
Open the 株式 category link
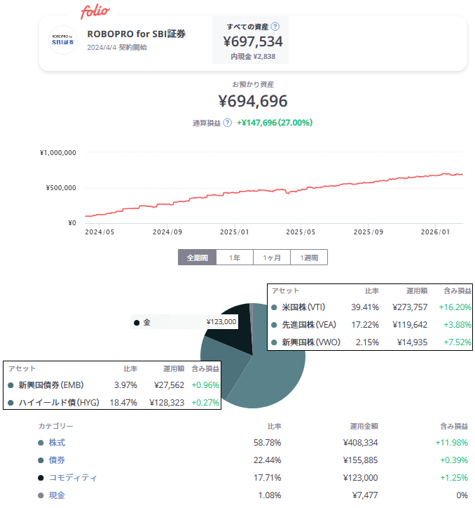[57, 443]
